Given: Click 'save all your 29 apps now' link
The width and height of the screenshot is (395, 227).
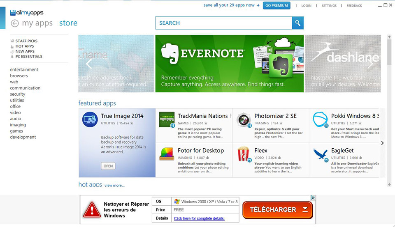Looking at the screenshot, I should (232, 5).
